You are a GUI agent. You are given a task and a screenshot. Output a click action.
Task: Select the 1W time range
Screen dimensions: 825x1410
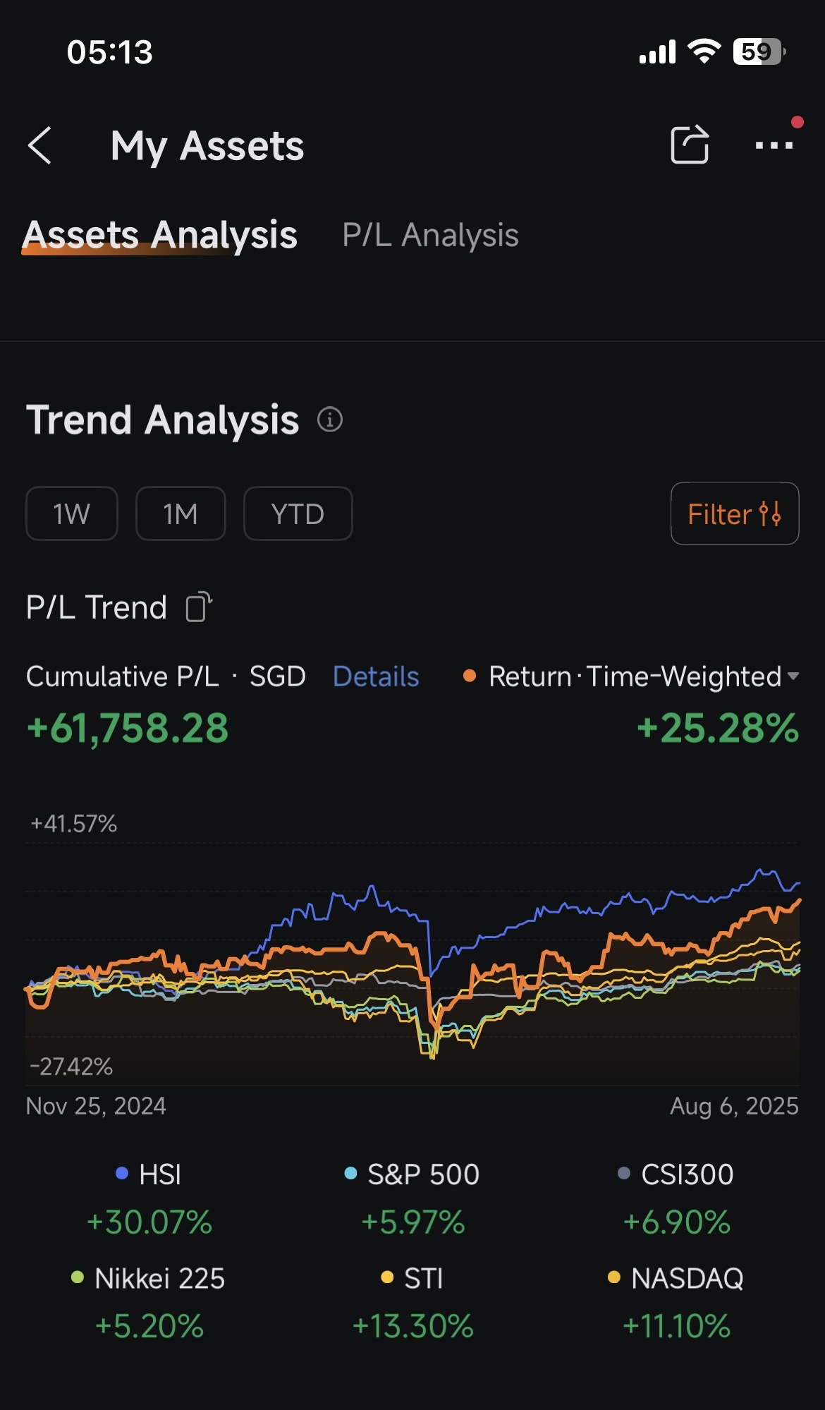click(72, 513)
